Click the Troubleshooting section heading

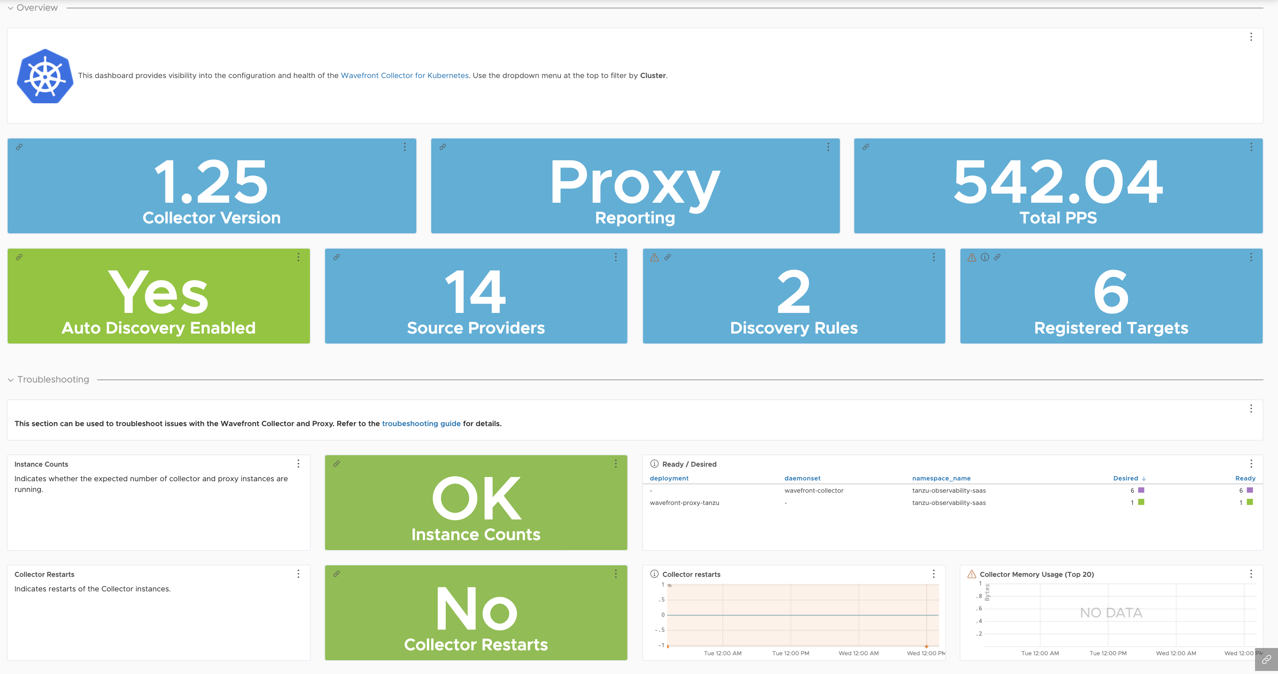pos(53,379)
